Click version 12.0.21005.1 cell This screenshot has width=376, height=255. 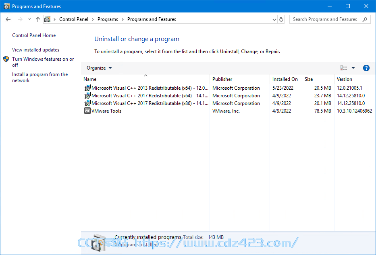click(349, 88)
